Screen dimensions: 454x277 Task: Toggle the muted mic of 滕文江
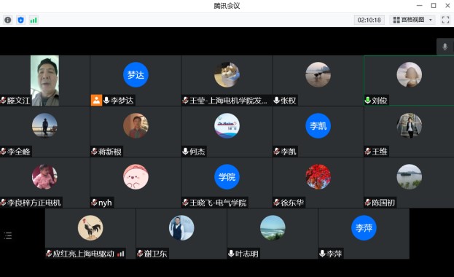3,101
